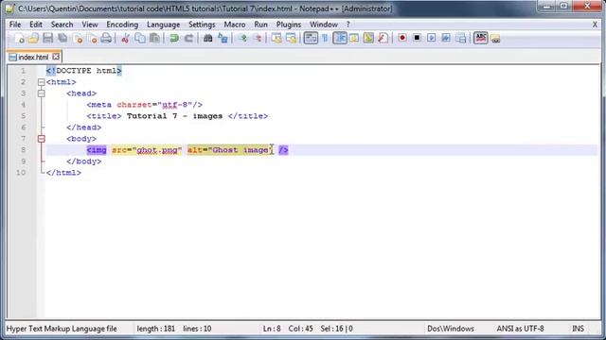Click the meta charset tag on line 4

pyautogui.click(x=144, y=105)
